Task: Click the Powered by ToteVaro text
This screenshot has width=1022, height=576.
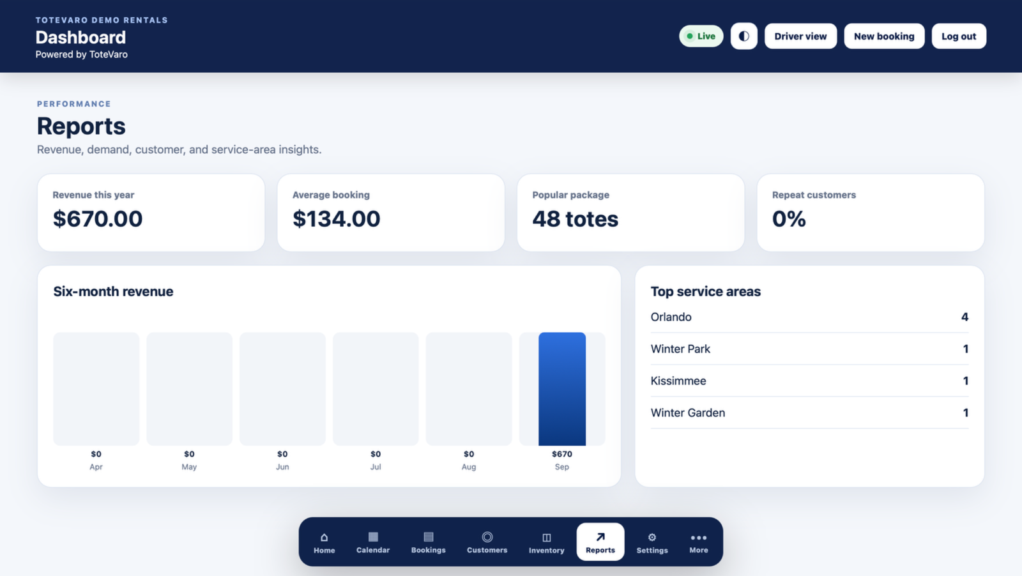Action: click(82, 54)
